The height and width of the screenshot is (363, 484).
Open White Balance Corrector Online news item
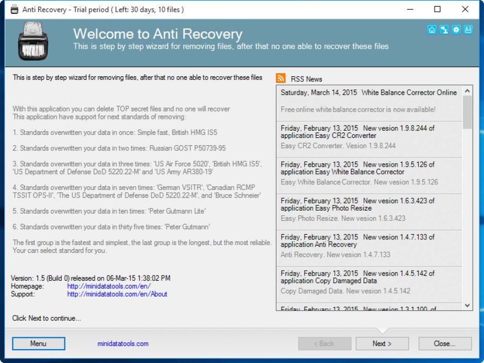pyautogui.click(x=369, y=103)
